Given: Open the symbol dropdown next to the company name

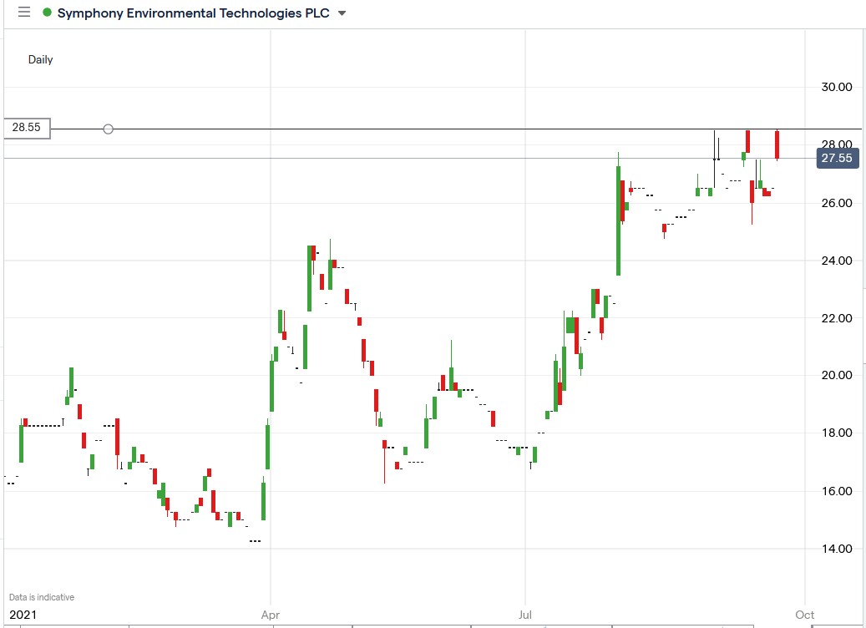Looking at the screenshot, I should (x=340, y=13).
